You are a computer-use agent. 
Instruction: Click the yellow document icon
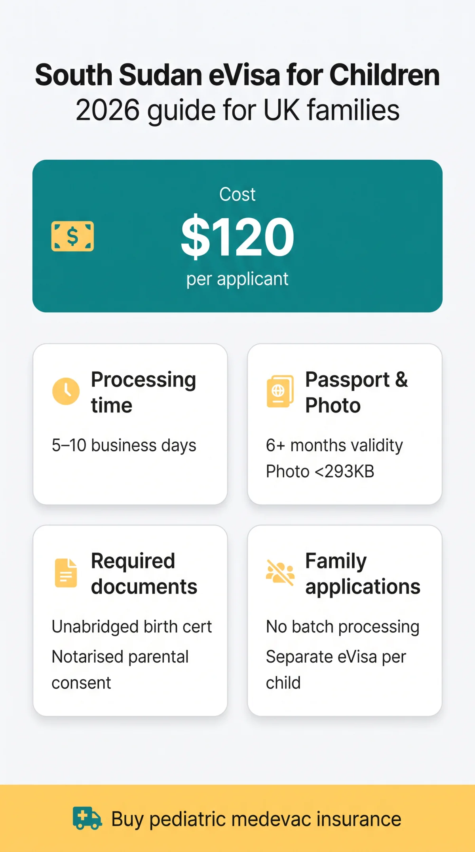(x=66, y=573)
